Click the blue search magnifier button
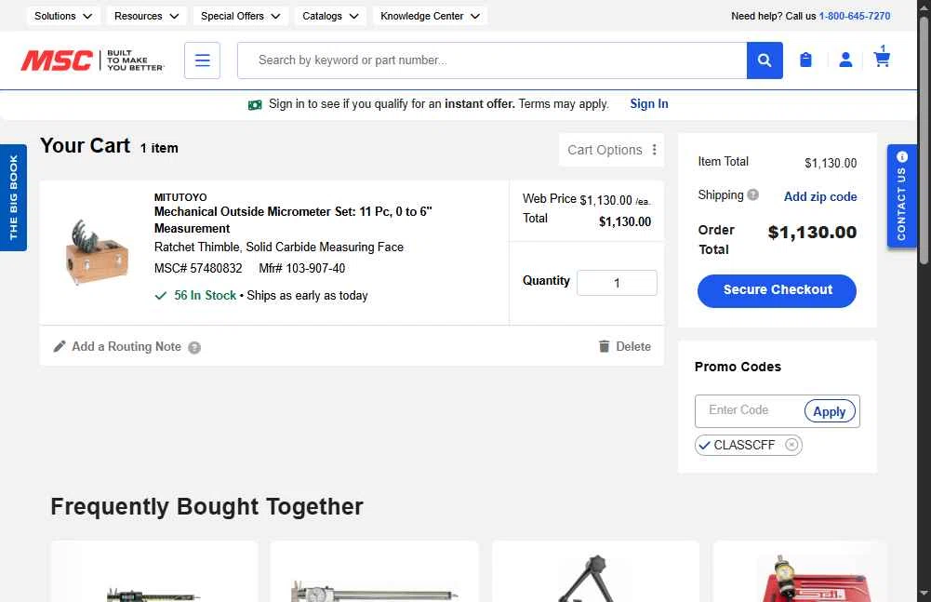 click(x=765, y=60)
